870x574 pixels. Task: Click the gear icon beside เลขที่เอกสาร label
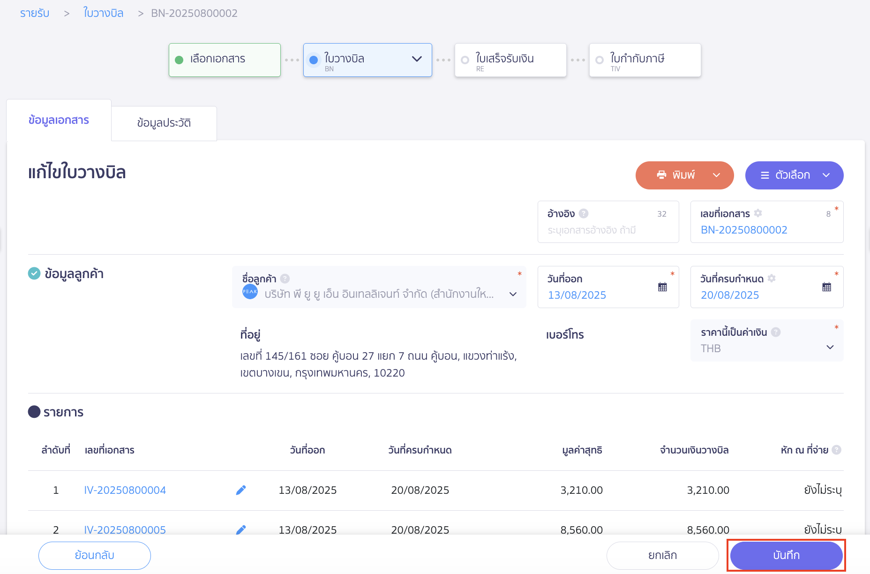[758, 213]
